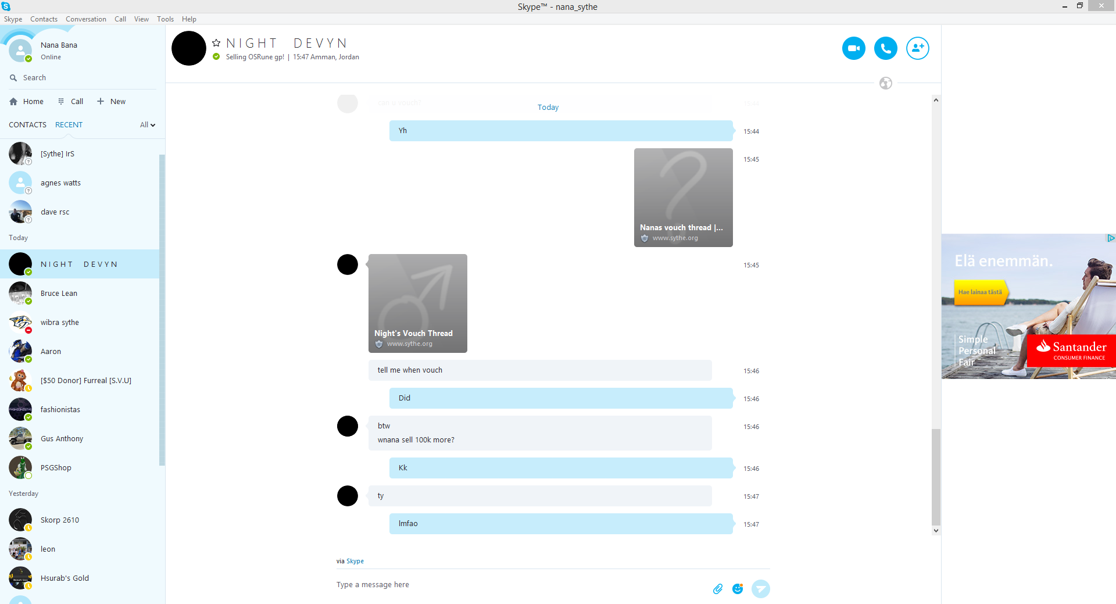Open the Call dial pad

pyautogui.click(x=70, y=101)
